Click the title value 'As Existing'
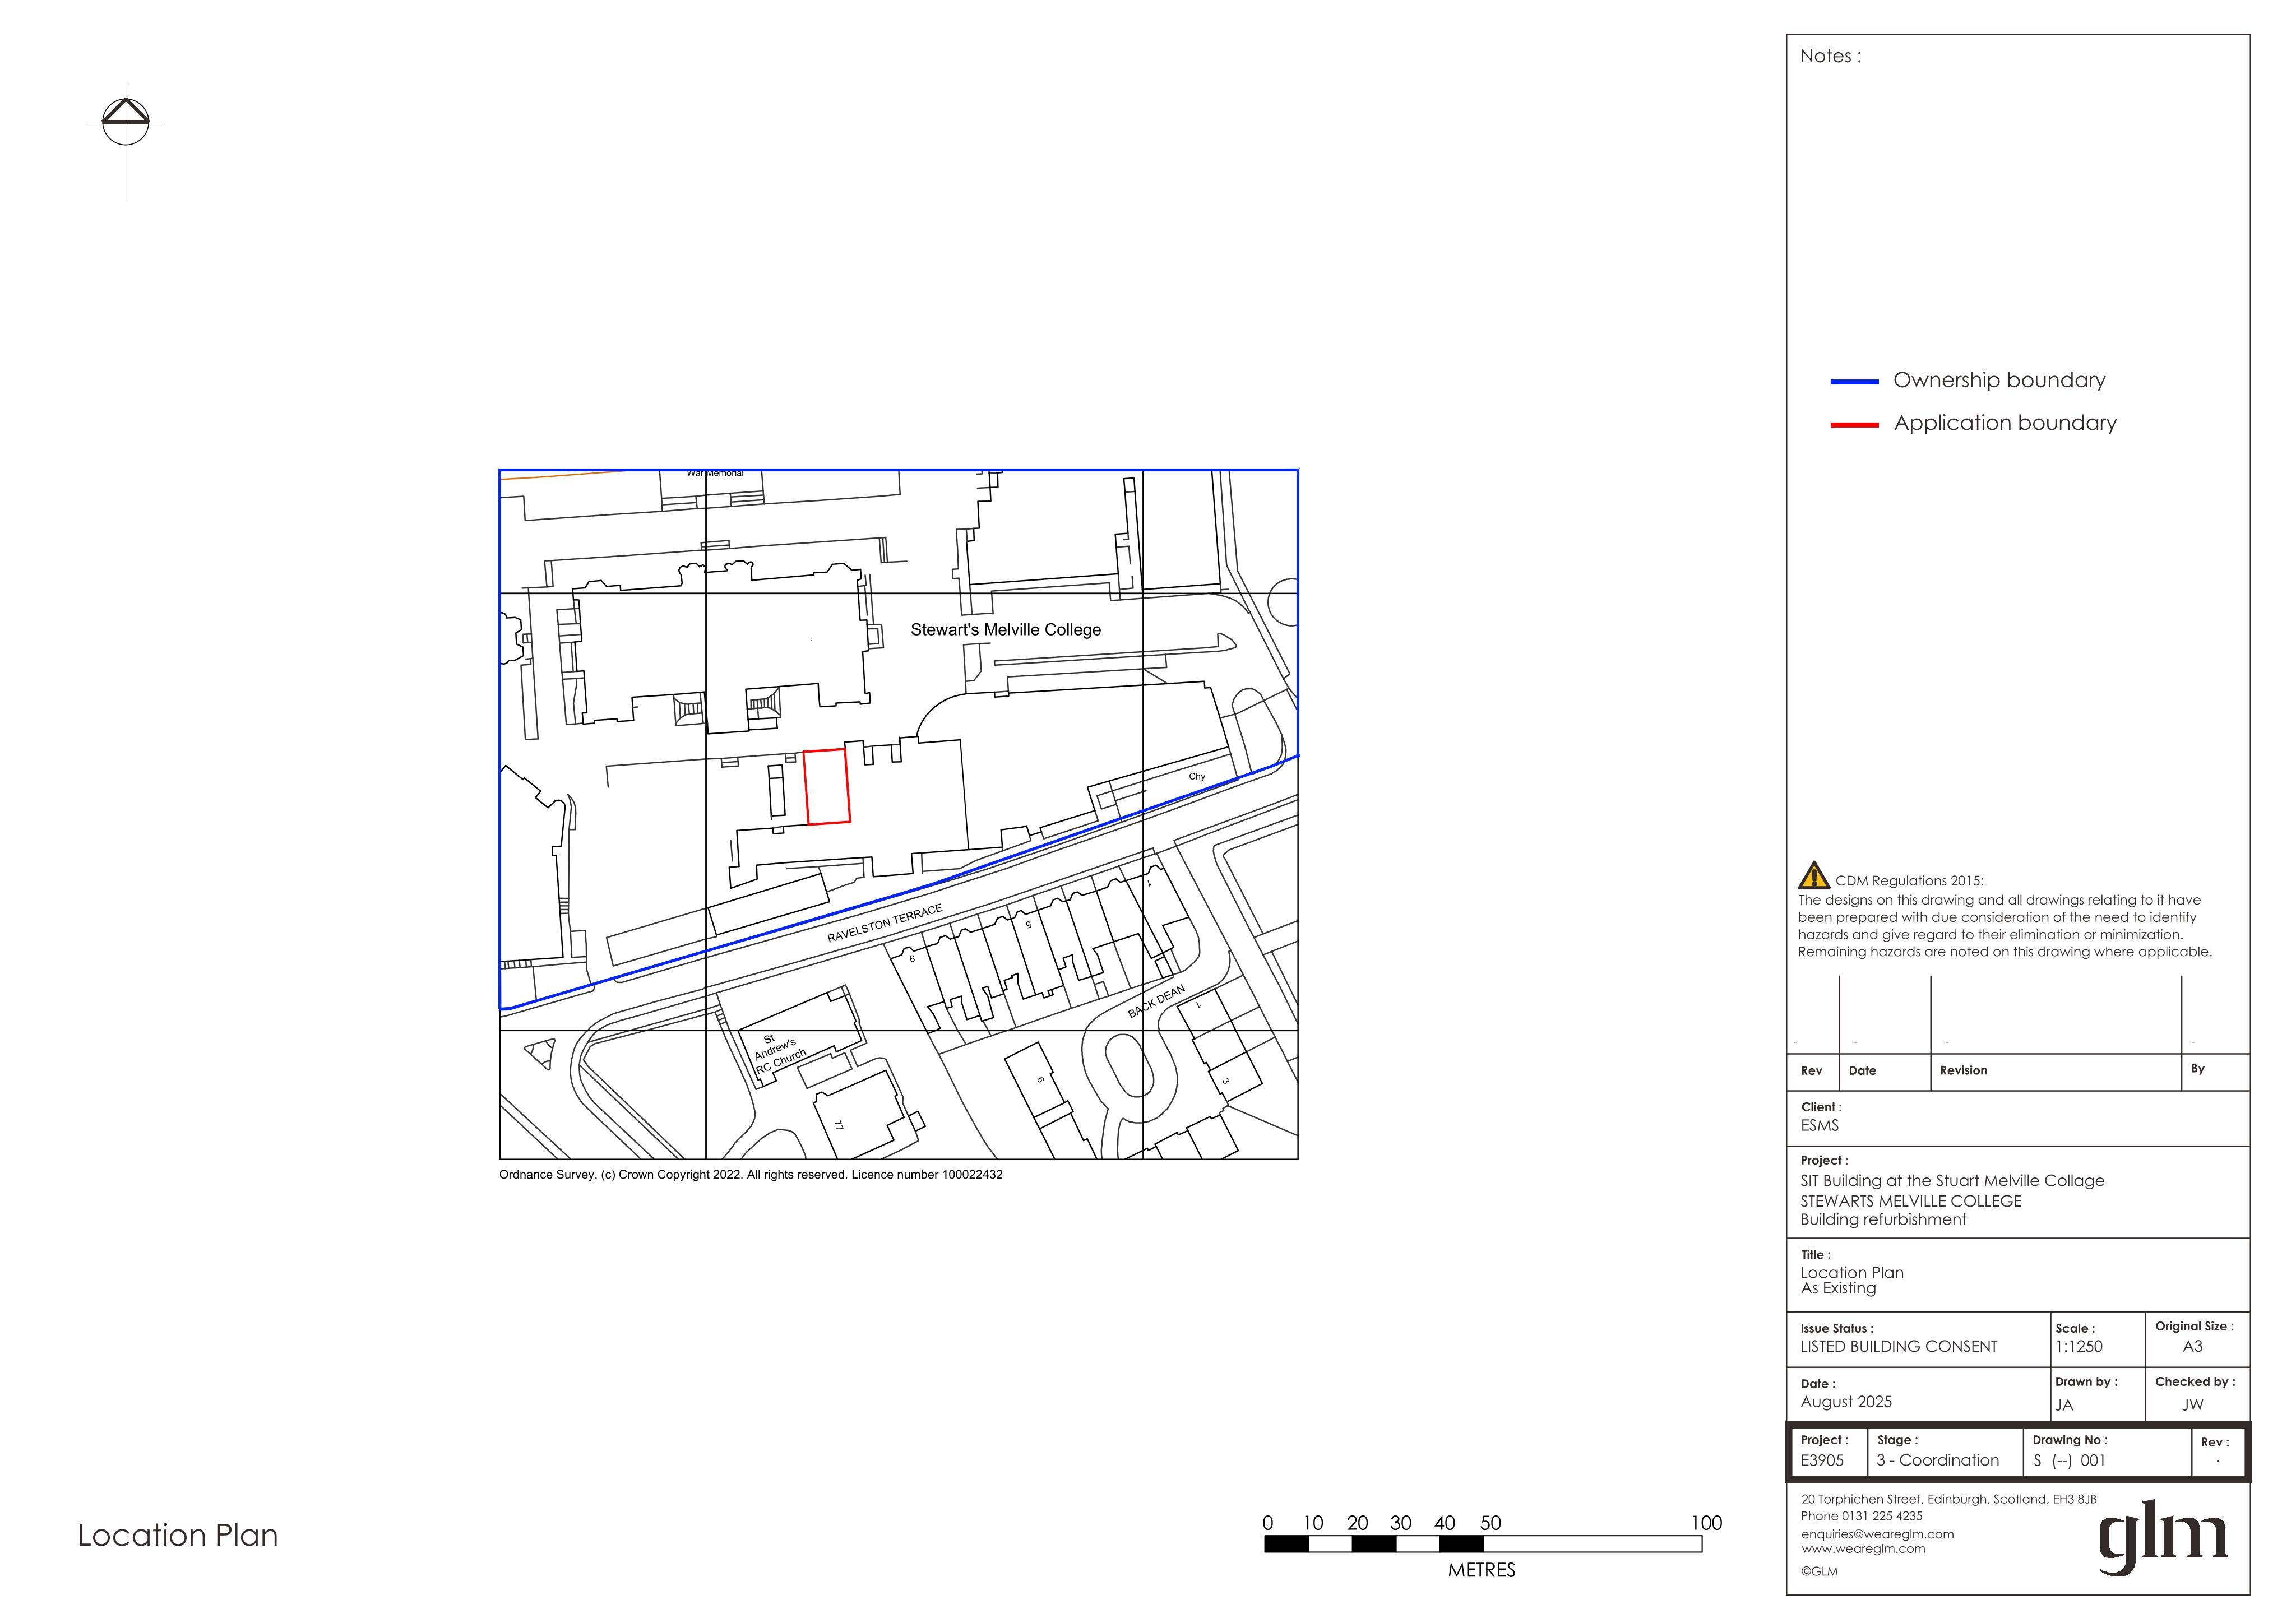This screenshot has height=1623, width=2296. coord(1838,1289)
